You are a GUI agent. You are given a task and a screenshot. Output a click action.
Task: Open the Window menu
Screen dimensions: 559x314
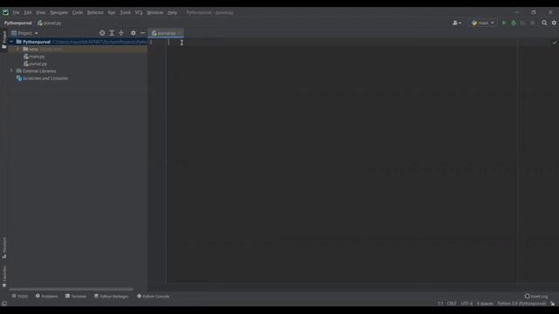click(155, 12)
